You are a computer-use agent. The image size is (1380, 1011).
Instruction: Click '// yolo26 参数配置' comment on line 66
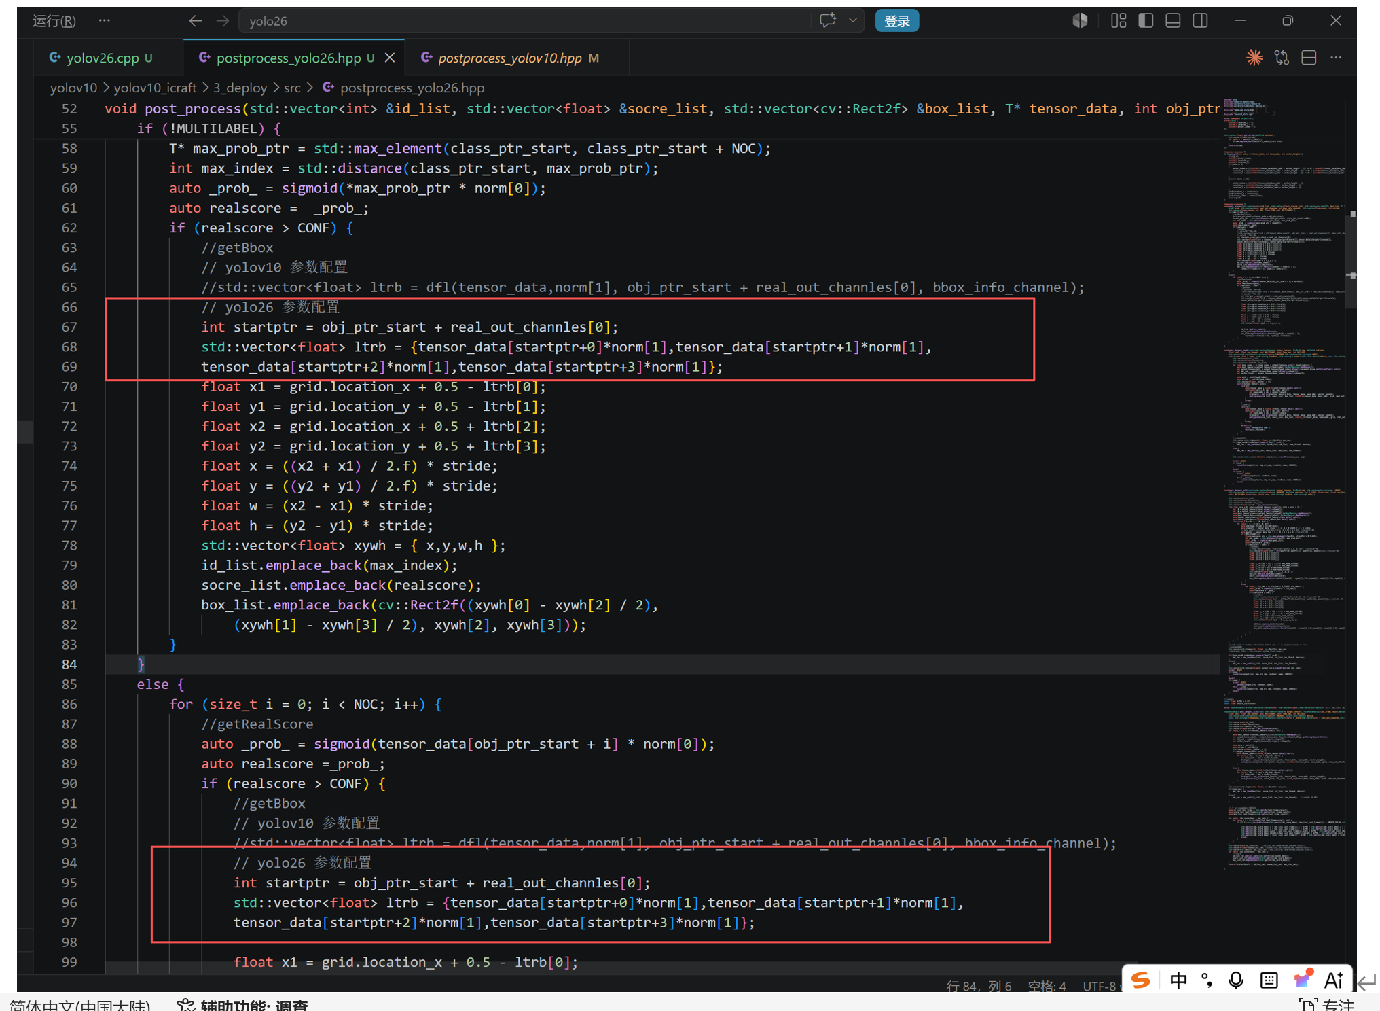point(270,307)
